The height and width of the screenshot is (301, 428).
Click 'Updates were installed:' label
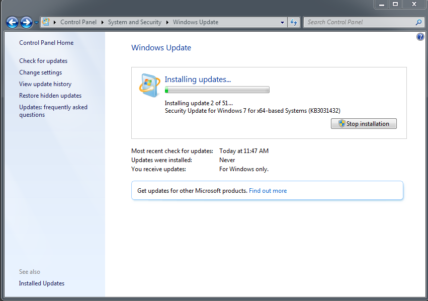coord(161,160)
